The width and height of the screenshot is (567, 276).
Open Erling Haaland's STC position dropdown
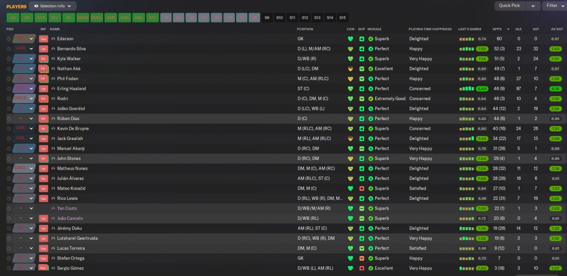24,89
